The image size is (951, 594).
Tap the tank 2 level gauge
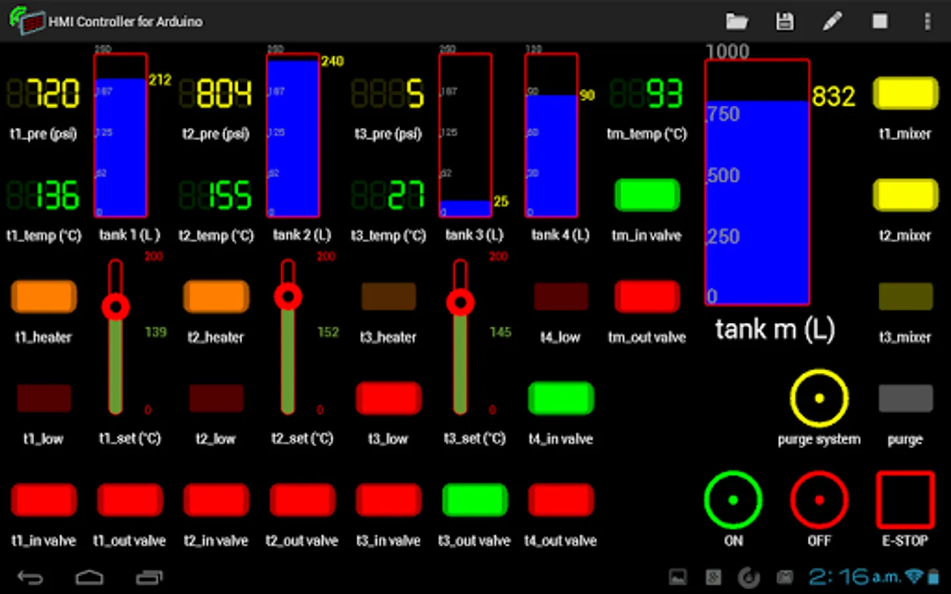click(x=293, y=135)
